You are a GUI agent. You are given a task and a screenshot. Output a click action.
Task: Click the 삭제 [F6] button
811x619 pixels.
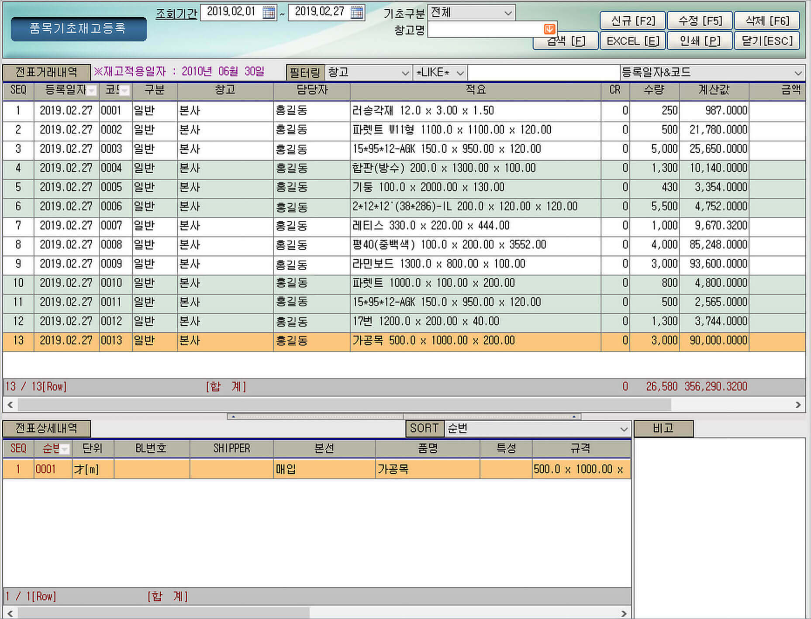767,21
